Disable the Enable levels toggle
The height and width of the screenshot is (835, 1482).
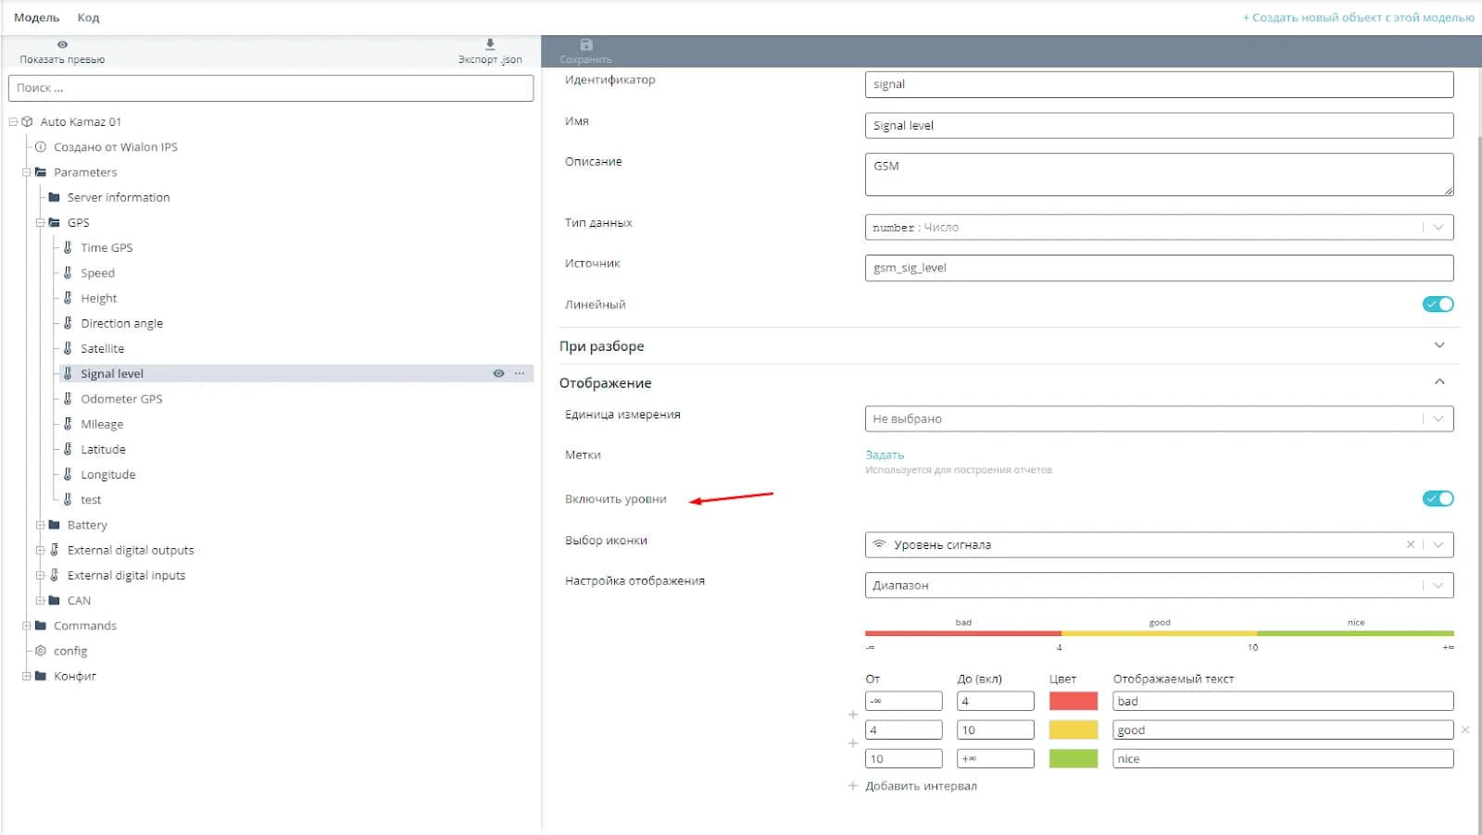coord(1438,499)
